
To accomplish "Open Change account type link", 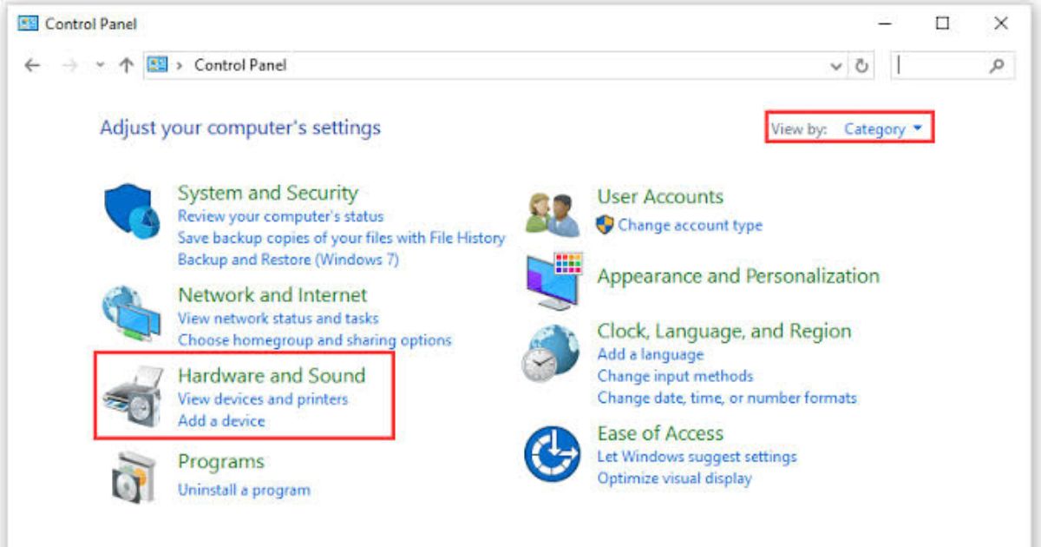I will [690, 225].
